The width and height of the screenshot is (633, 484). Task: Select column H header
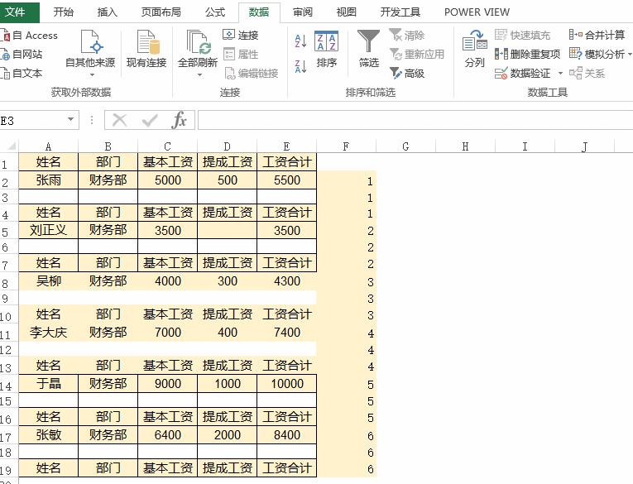tap(465, 146)
